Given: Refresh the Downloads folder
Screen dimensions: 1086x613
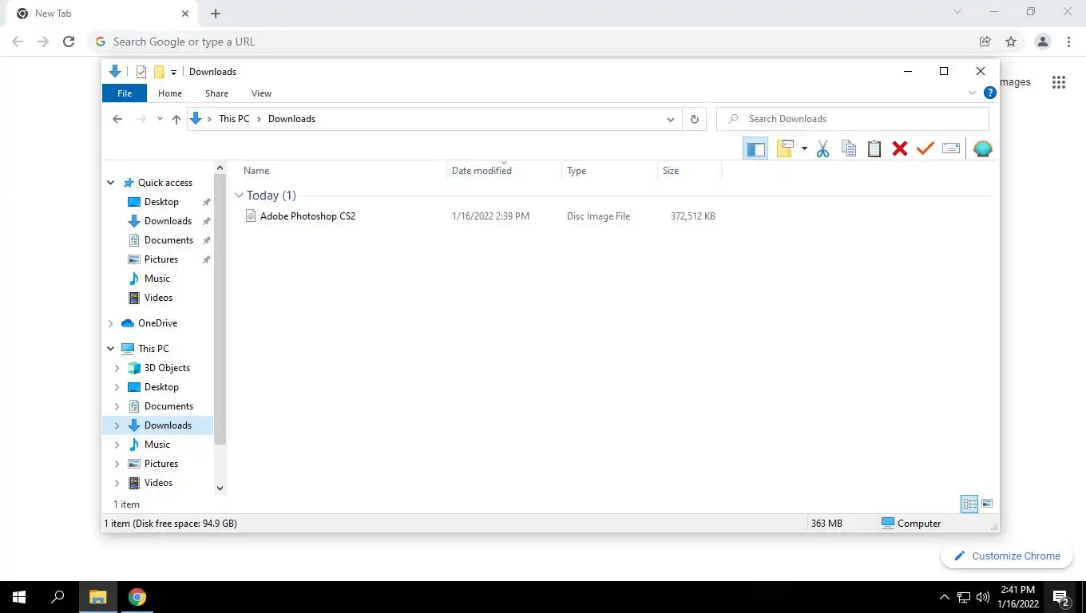Looking at the screenshot, I should [x=695, y=119].
